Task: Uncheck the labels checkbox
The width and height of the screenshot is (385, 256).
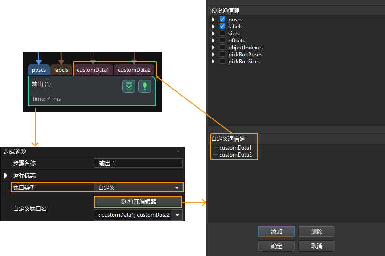Action: 222,26
